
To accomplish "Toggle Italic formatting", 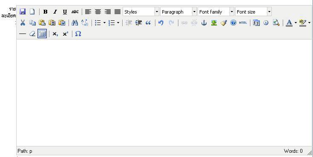I will pyautogui.click(x=55, y=12).
